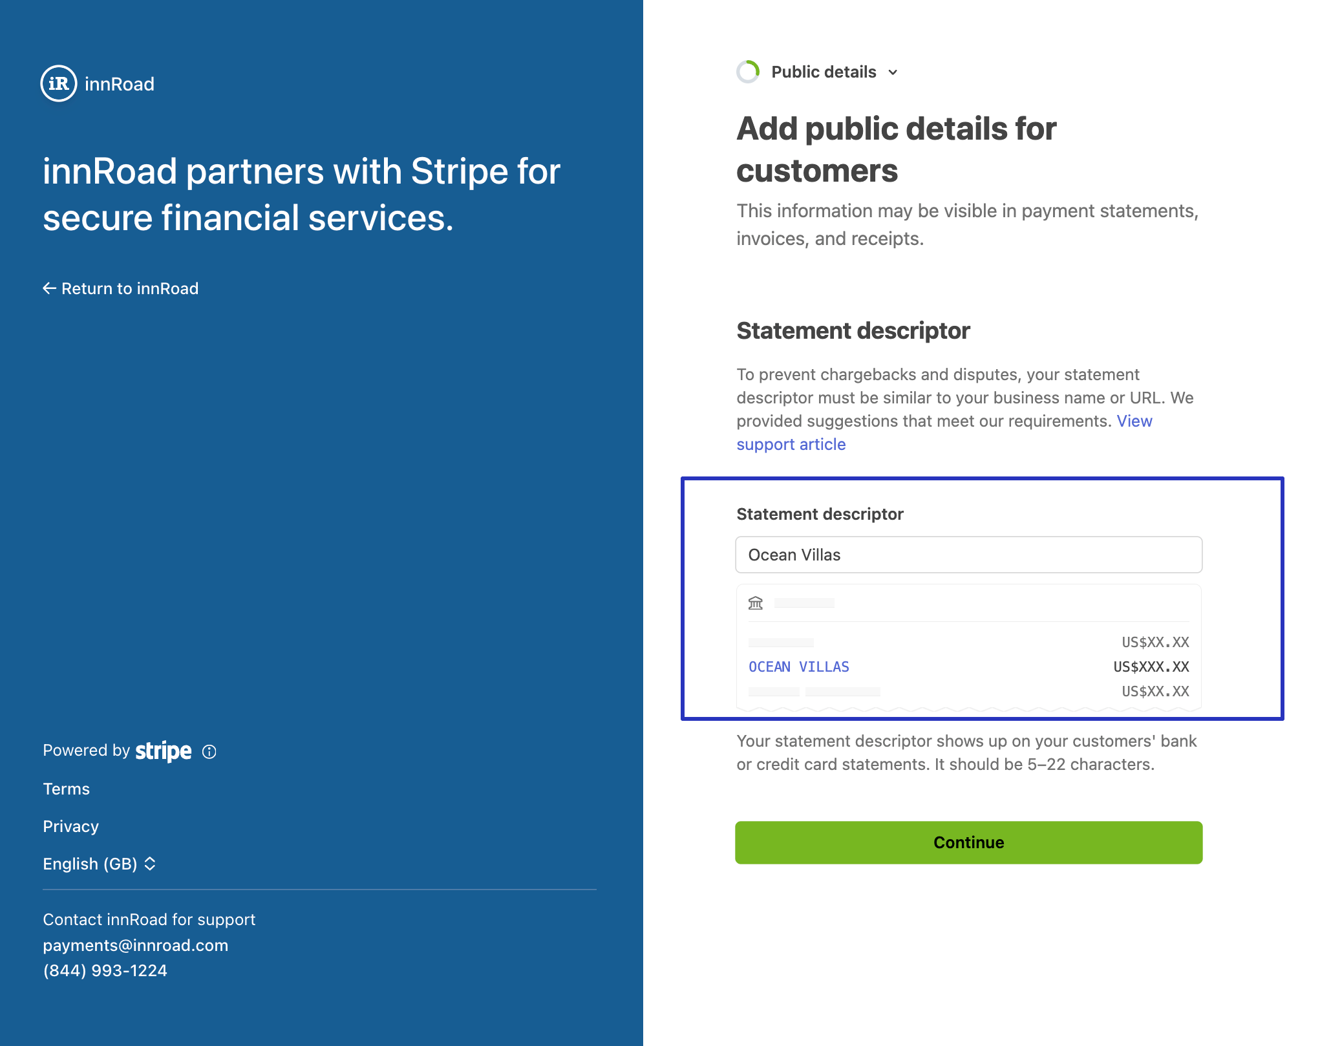Open the Public details step menu
Screen dimensions: 1320x1046
[x=824, y=72]
